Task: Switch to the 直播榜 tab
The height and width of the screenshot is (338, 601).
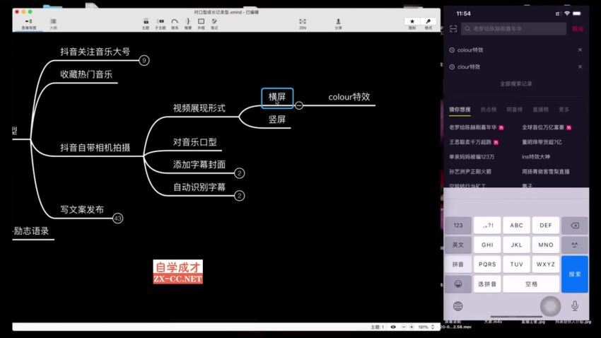Action: click(x=540, y=110)
